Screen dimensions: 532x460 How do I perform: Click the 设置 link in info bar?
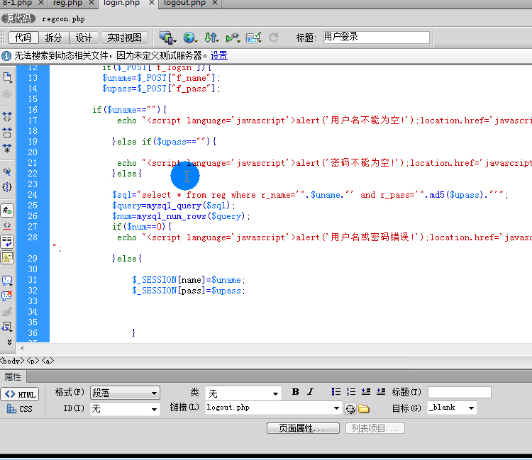click(x=218, y=55)
